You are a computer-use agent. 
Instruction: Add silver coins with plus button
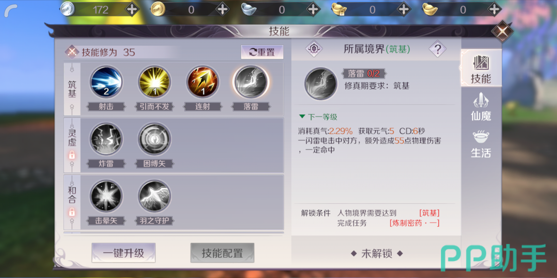(x=132, y=10)
